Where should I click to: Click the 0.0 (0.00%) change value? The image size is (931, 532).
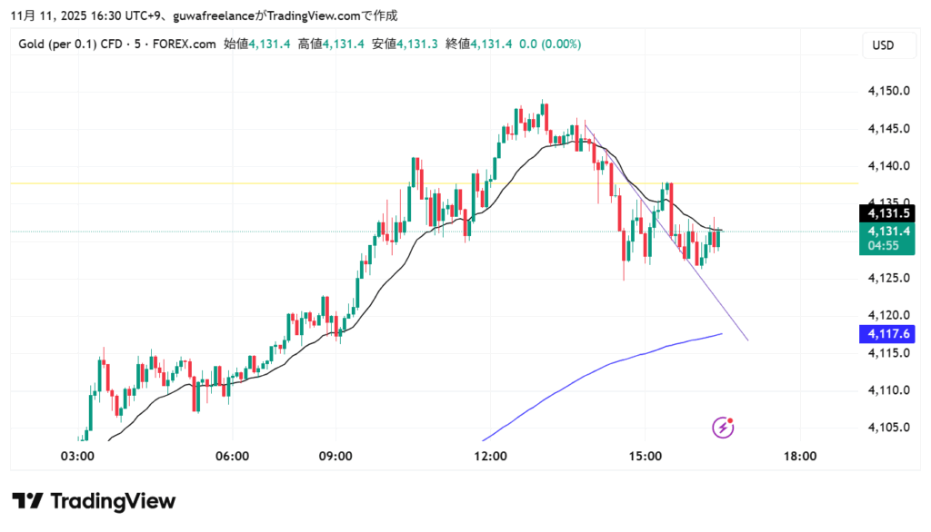(x=550, y=44)
